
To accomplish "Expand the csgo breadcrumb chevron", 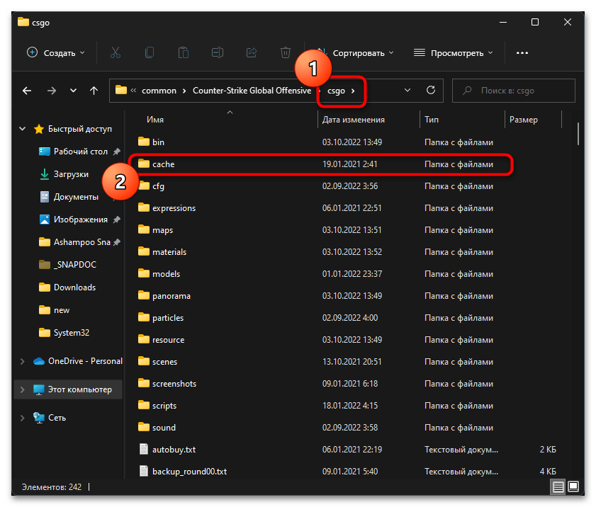I will point(353,91).
